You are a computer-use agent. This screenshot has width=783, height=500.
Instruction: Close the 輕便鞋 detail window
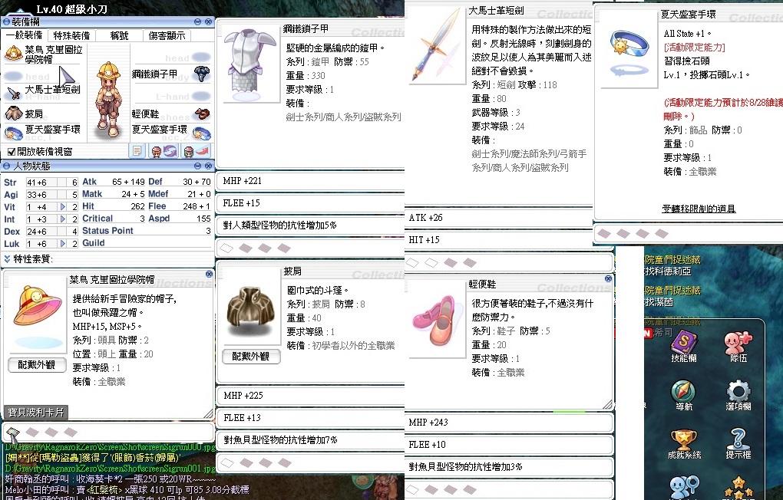(x=608, y=278)
